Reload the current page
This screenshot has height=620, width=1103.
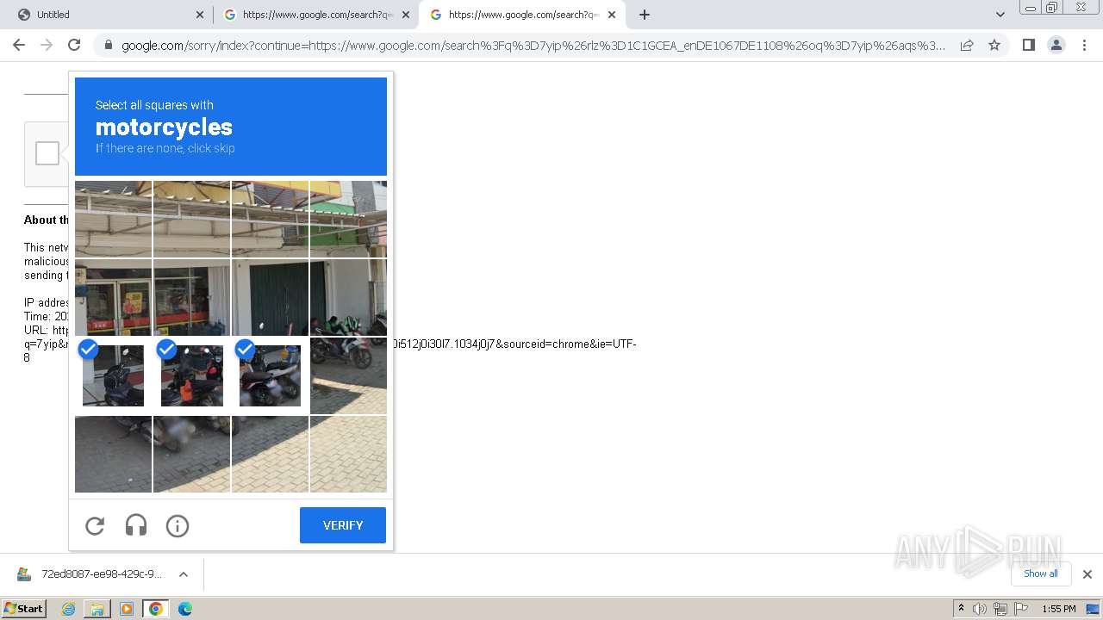[74, 45]
